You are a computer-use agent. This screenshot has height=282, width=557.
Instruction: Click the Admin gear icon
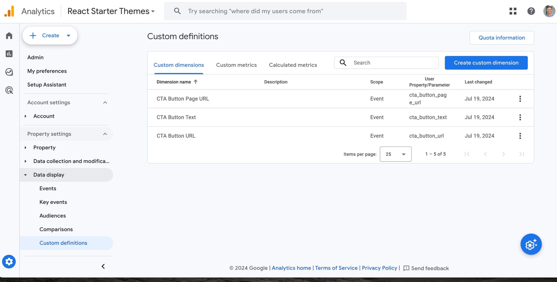pos(9,262)
